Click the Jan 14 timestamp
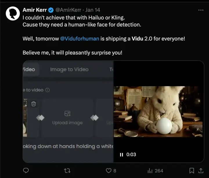Viewport: 209px width, 178px height. (93, 10)
